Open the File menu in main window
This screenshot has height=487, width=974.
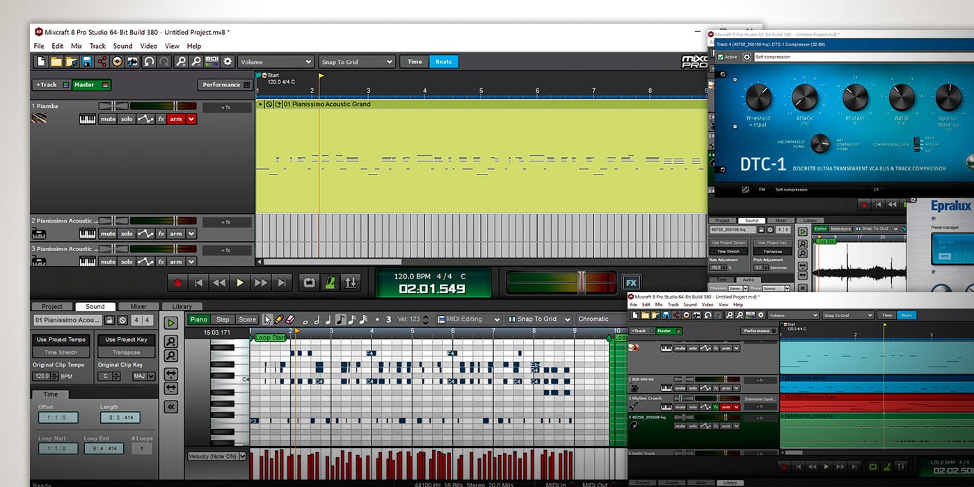point(39,46)
